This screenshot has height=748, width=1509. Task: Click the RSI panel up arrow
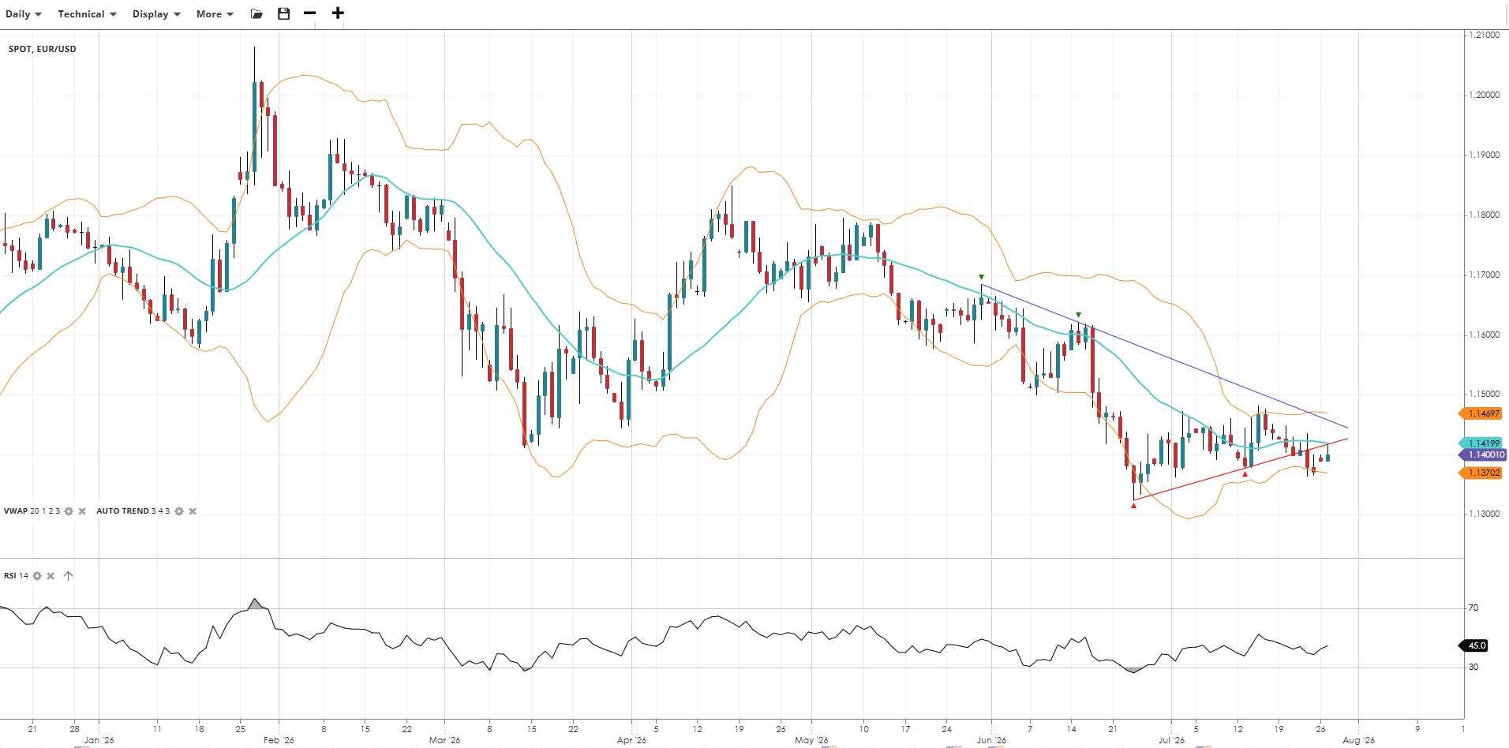(69, 576)
